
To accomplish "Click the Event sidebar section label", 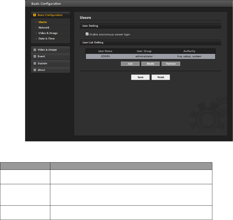I will pyautogui.click(x=41, y=56).
